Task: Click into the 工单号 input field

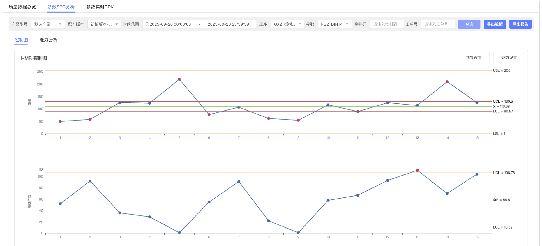Action: 438,24
